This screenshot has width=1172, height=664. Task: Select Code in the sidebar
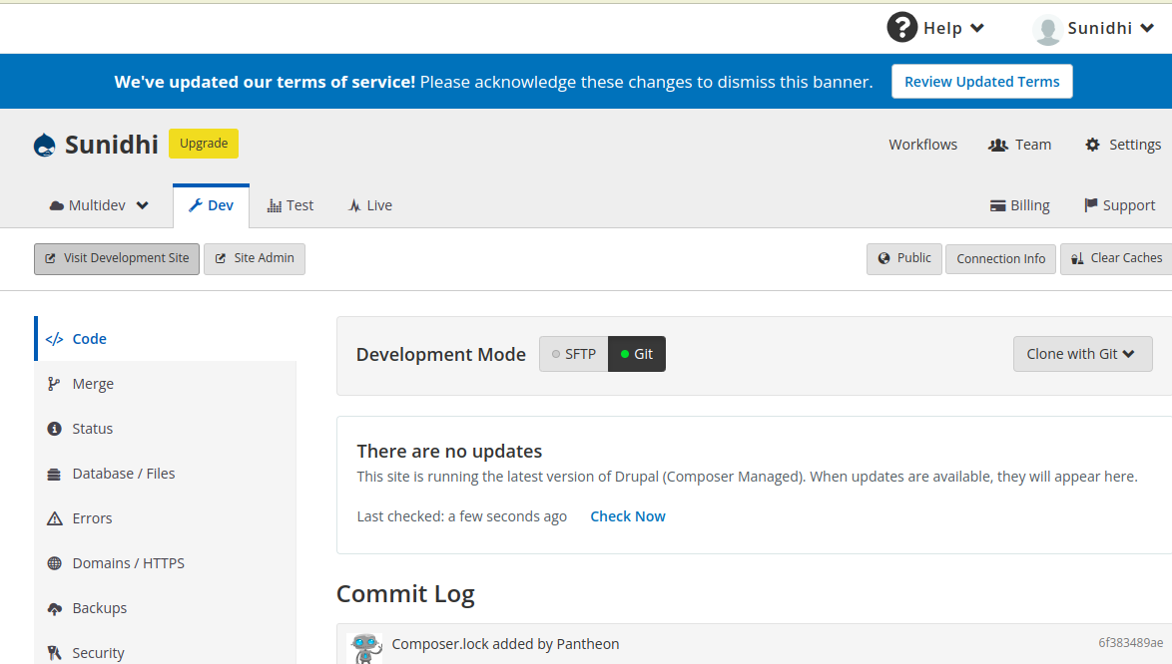click(x=165, y=339)
